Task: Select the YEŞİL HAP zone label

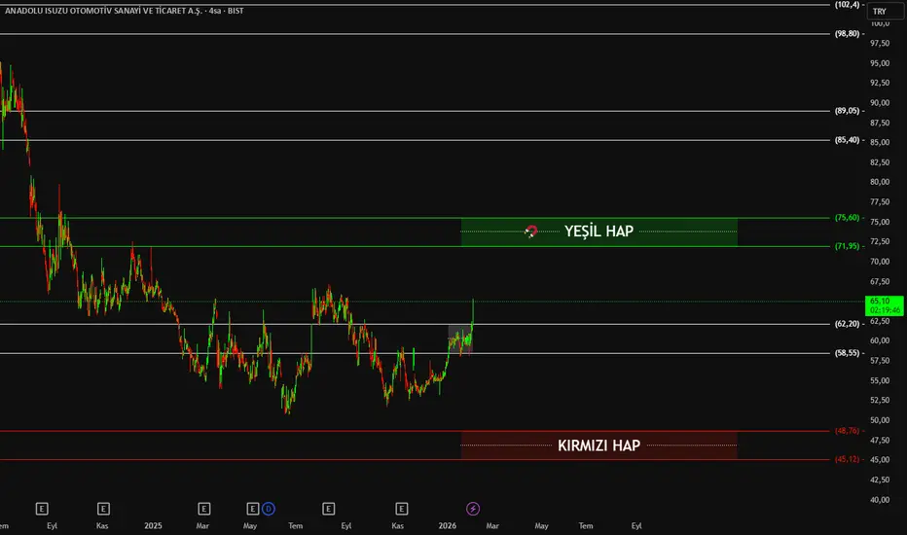Action: (599, 232)
